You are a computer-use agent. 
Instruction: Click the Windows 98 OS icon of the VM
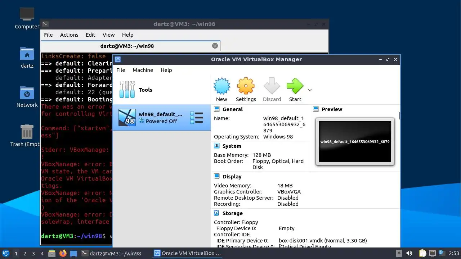tap(127, 118)
